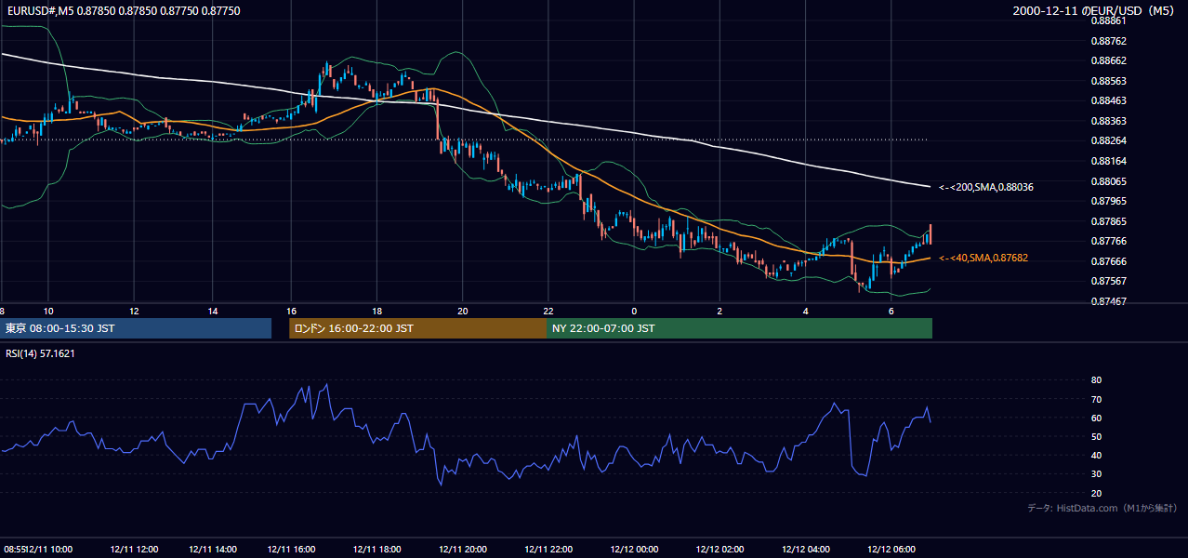Select price level 0.88662
This screenshot has width=1188, height=558.
1108,60
